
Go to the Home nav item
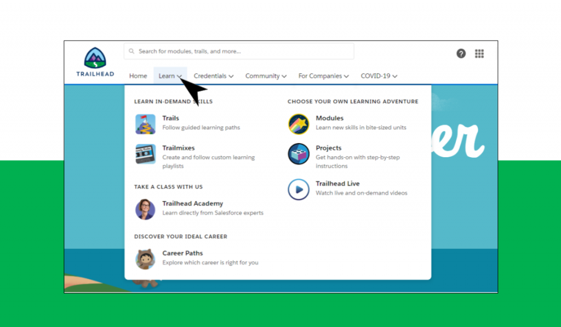[x=138, y=76]
